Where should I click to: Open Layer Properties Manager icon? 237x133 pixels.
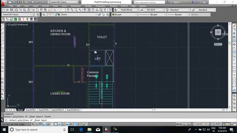click(x=44, y=15)
